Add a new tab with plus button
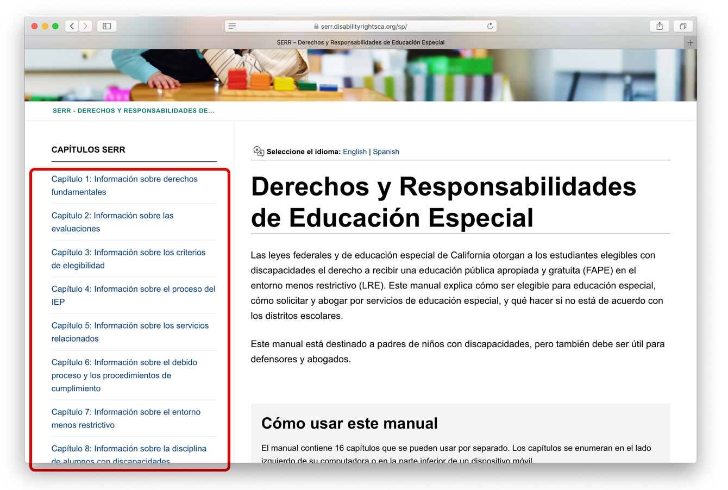Viewport: 728px width, 490px height. (x=690, y=42)
